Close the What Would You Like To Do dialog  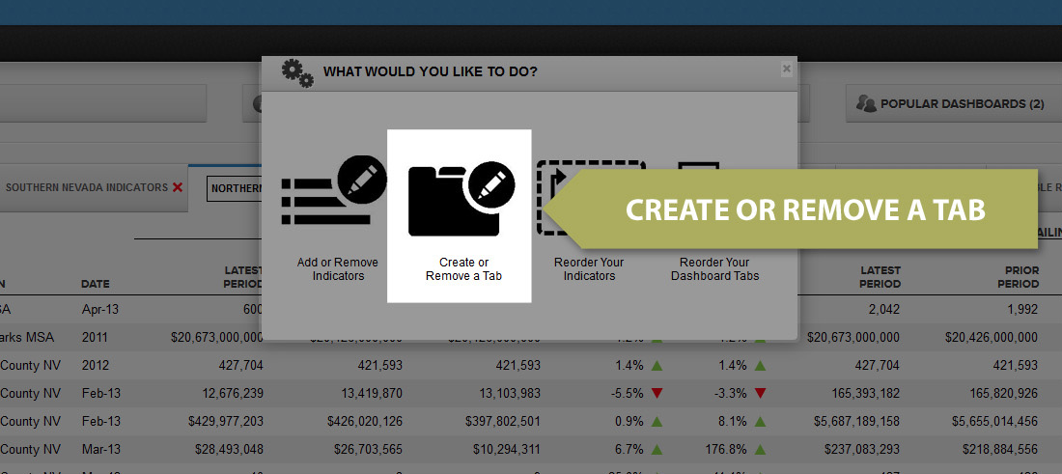tap(786, 69)
